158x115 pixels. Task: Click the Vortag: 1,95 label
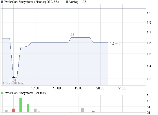[x=78, y=2]
